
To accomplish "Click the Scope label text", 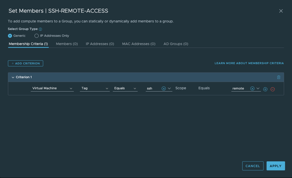I will (x=181, y=88).
